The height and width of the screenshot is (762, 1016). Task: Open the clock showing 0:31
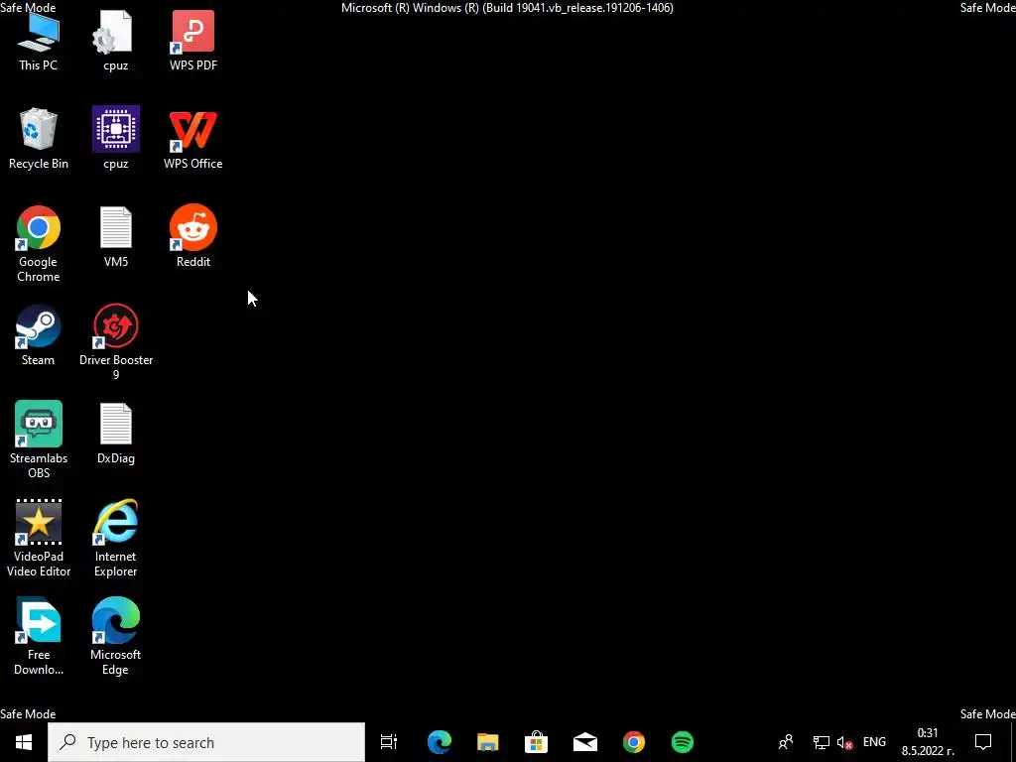click(x=928, y=742)
